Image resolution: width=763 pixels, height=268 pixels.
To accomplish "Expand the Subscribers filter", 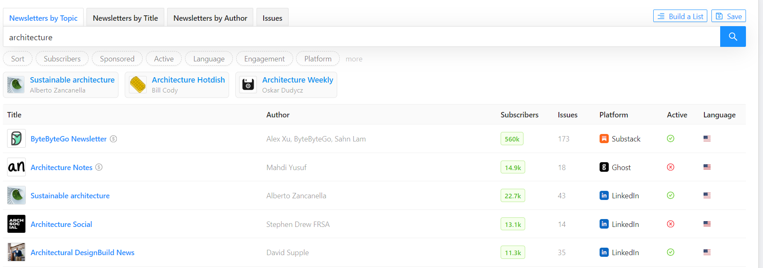I will coord(62,59).
